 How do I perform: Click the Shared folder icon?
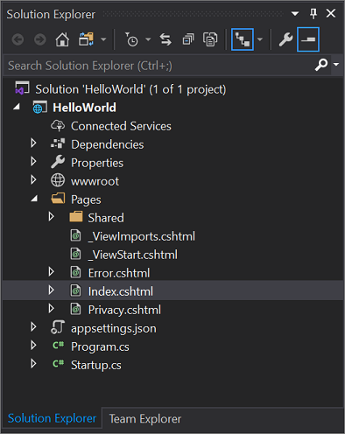(x=76, y=217)
